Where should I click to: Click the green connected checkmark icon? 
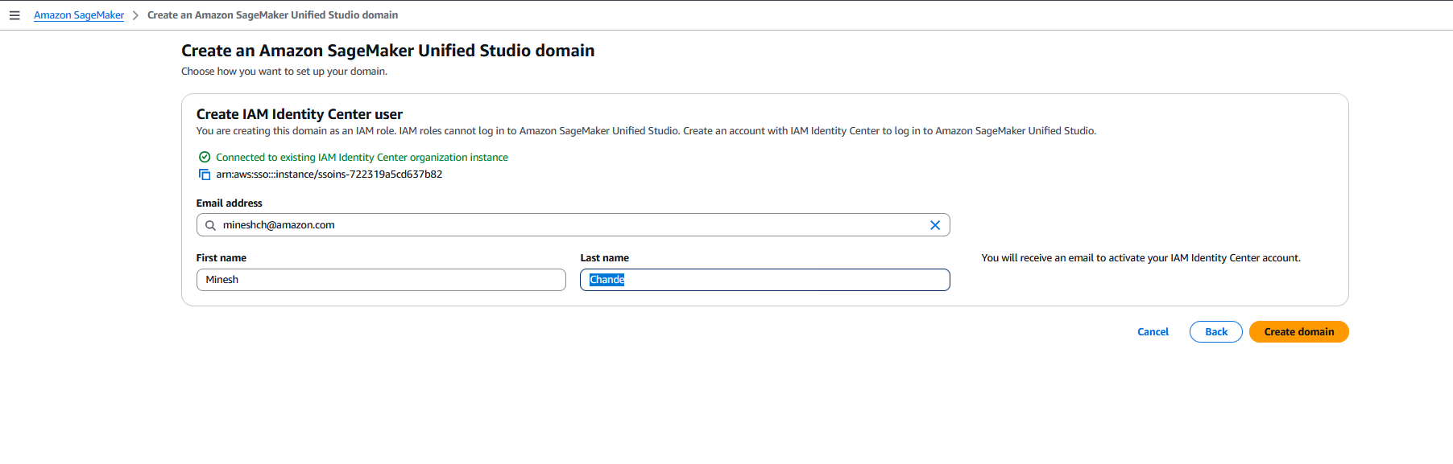205,158
